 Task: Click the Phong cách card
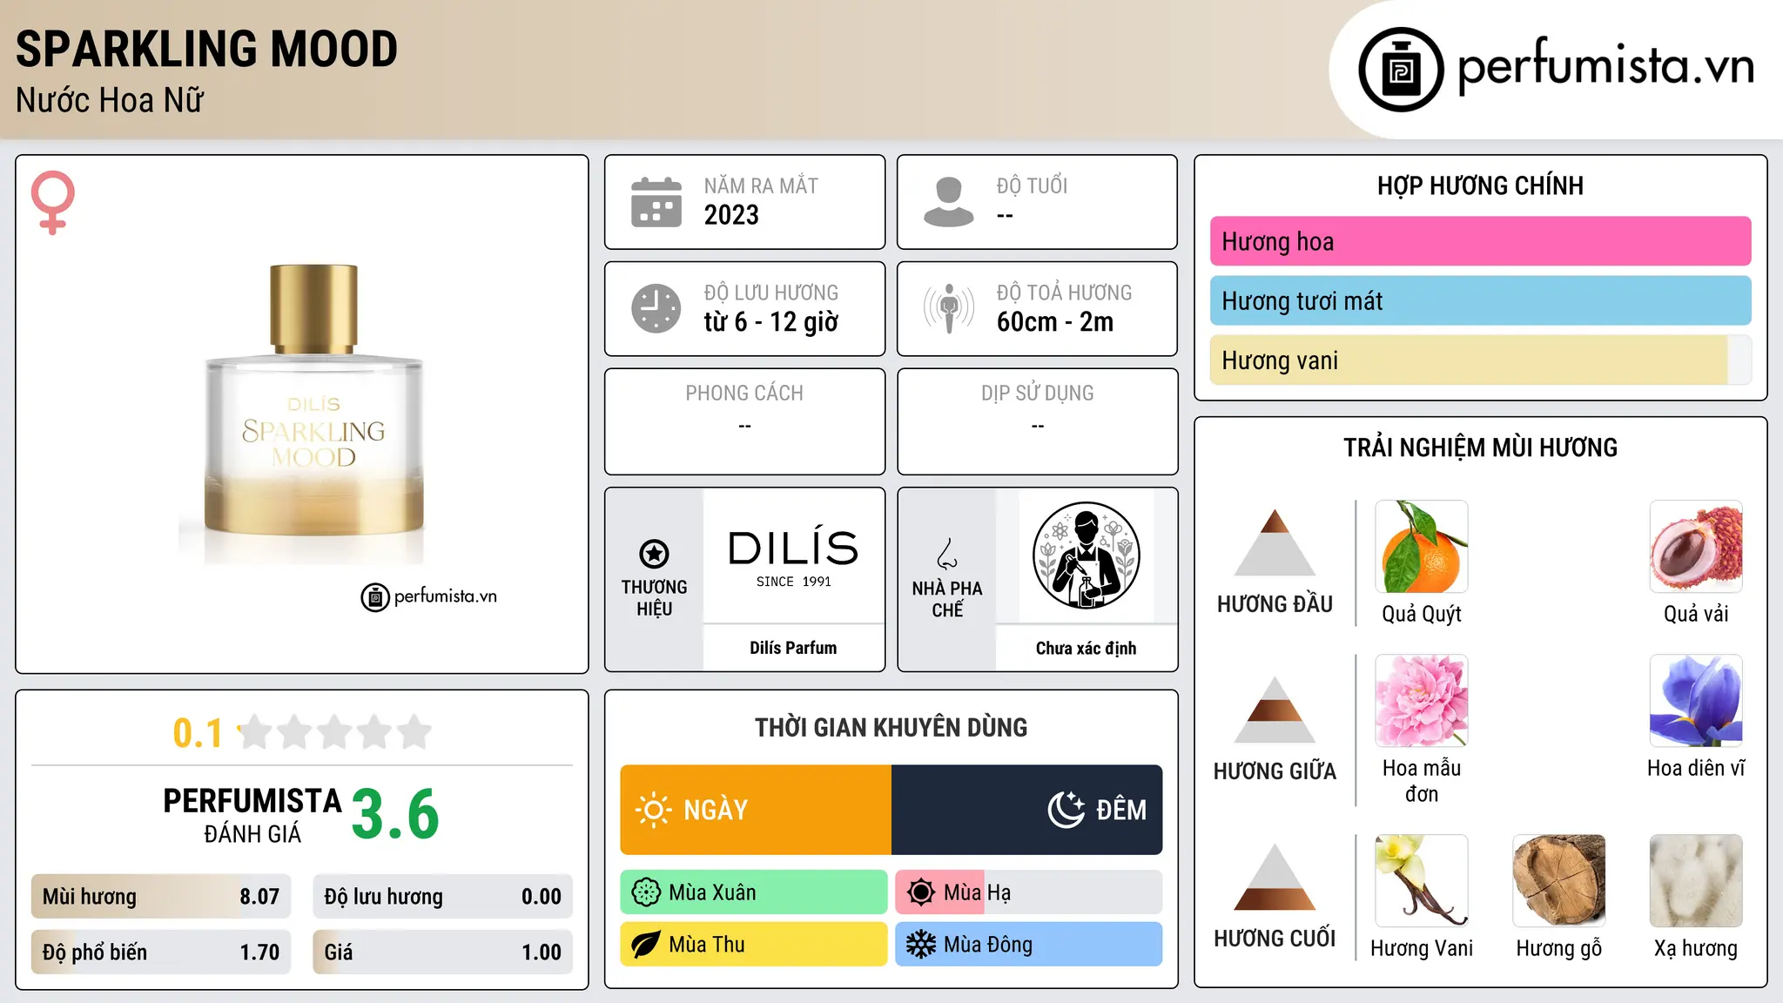pos(744,421)
